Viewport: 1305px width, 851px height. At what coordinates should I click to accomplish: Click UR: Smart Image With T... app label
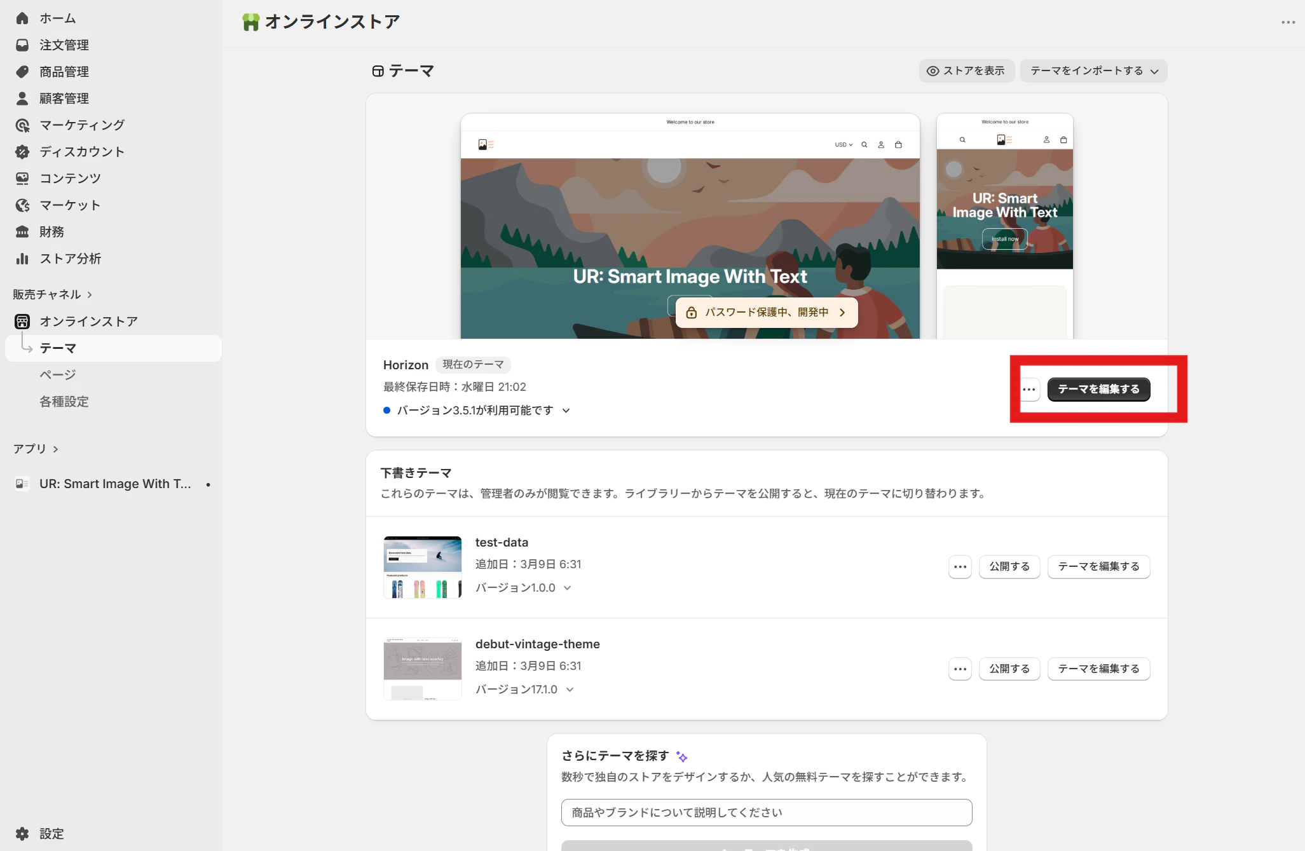coord(115,484)
